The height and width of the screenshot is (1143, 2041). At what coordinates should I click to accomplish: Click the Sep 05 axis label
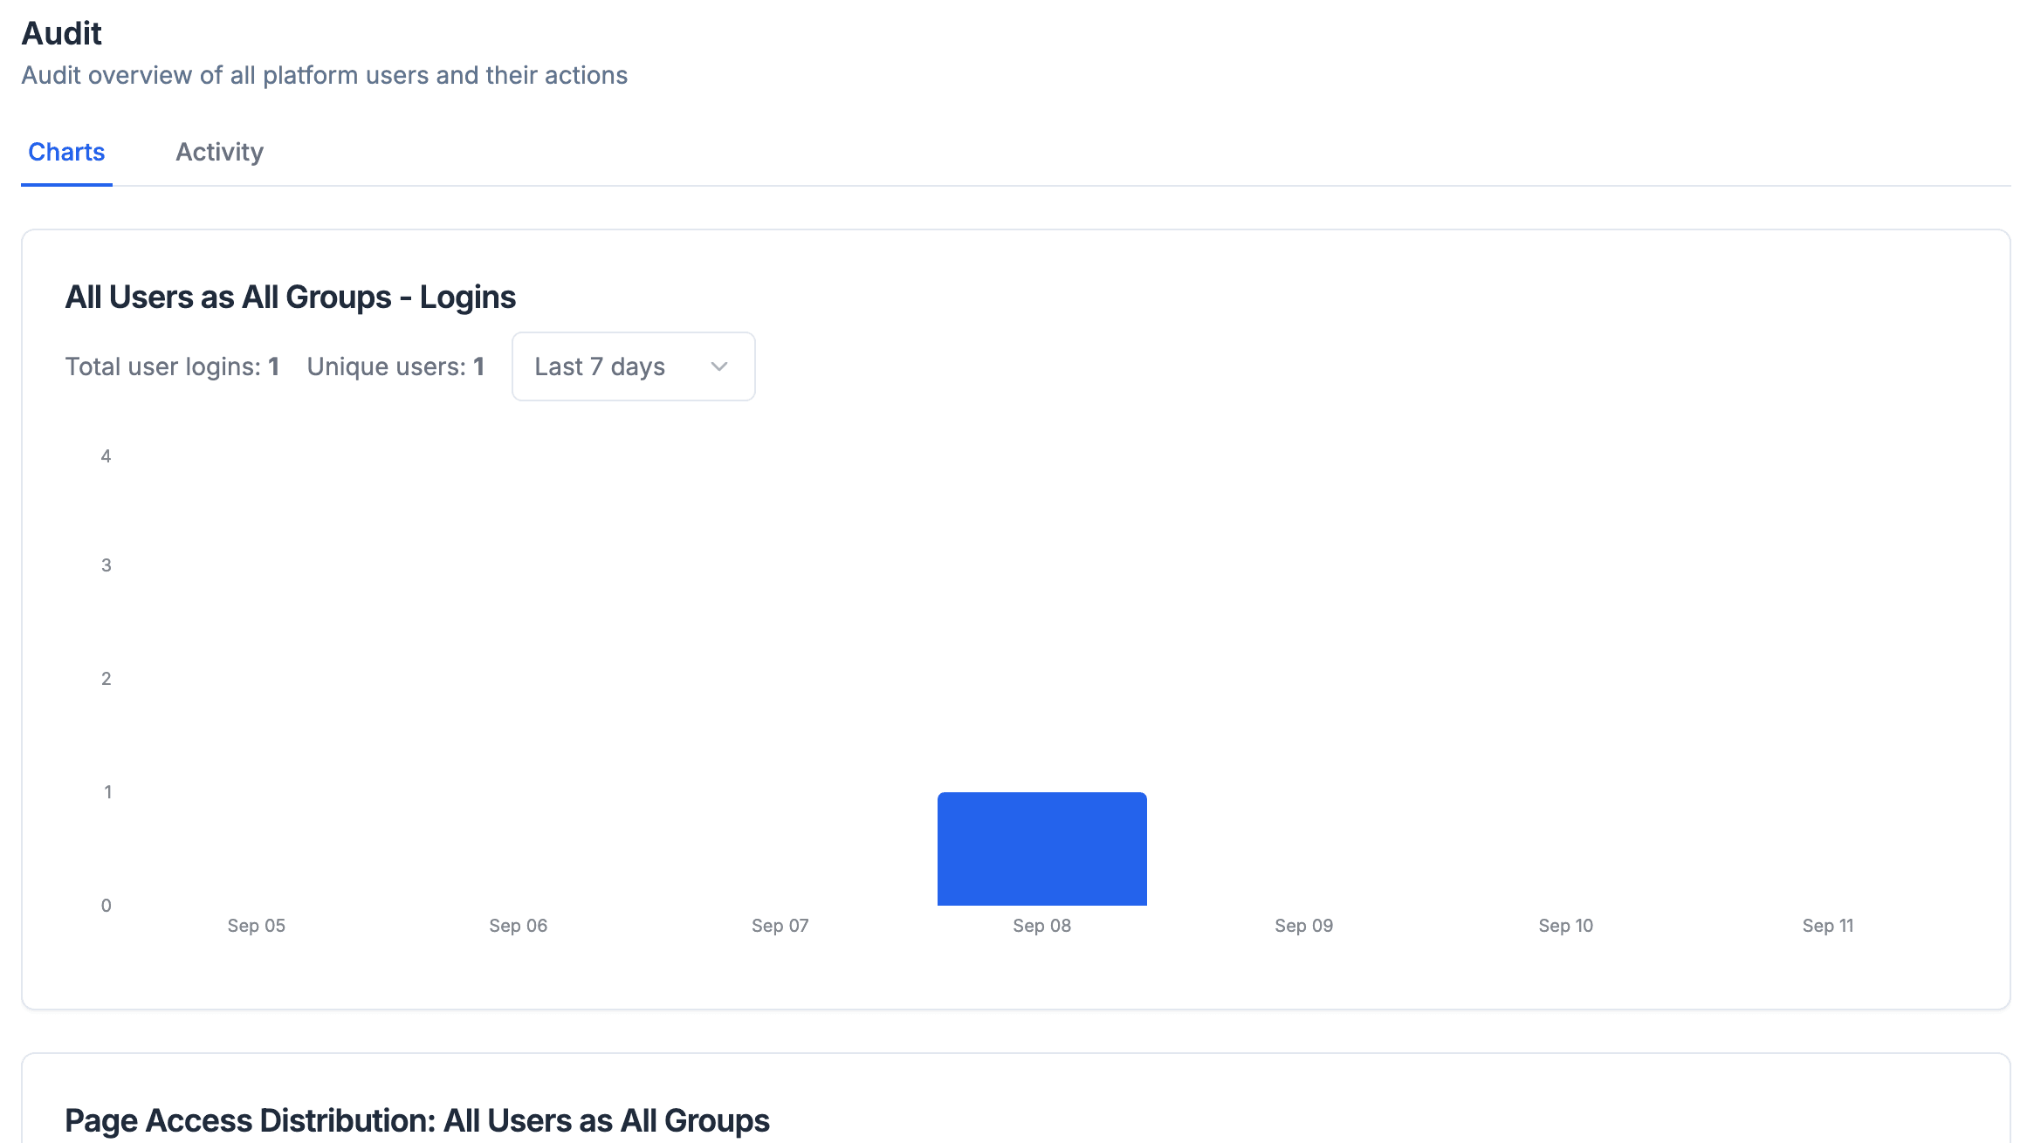click(256, 926)
